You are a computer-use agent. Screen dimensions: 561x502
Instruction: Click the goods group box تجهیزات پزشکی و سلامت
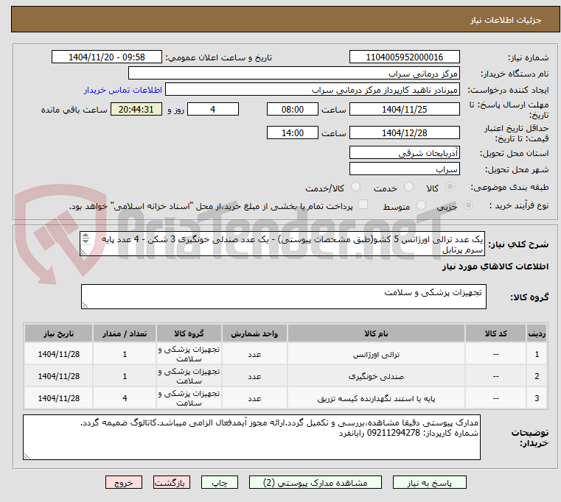pos(283,297)
